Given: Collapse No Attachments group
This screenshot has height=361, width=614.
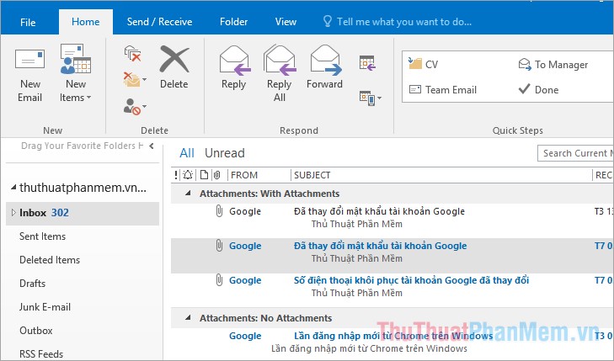Looking at the screenshot, I should 189,317.
